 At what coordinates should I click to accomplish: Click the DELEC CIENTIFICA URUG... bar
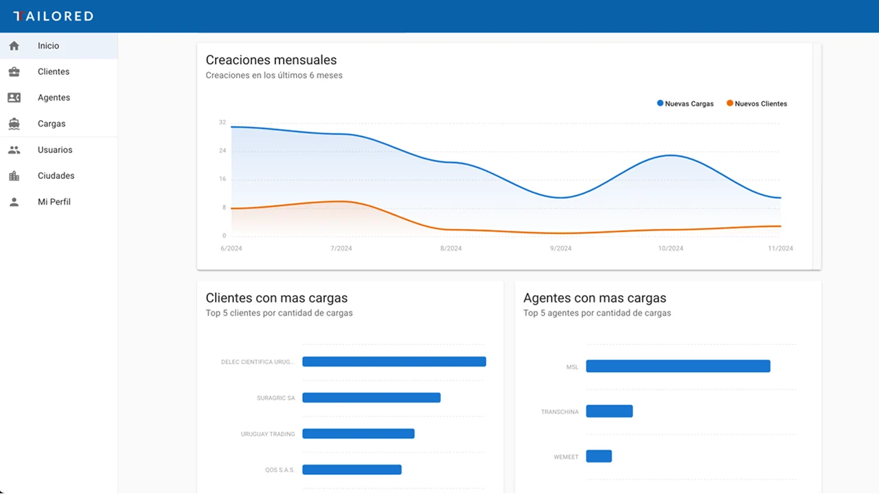pyautogui.click(x=393, y=362)
